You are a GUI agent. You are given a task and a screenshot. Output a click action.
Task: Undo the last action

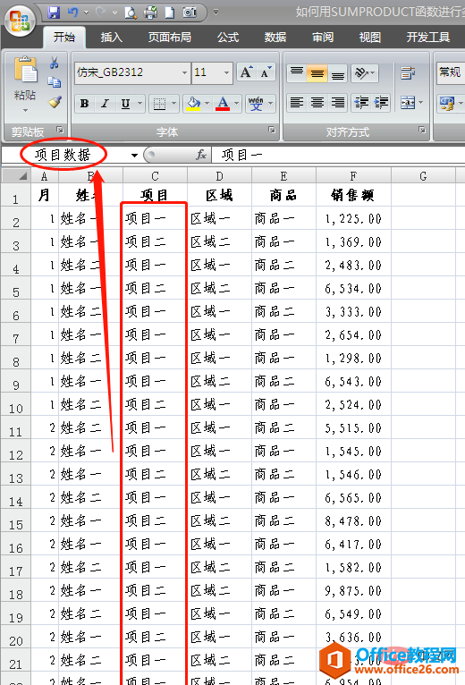point(73,13)
